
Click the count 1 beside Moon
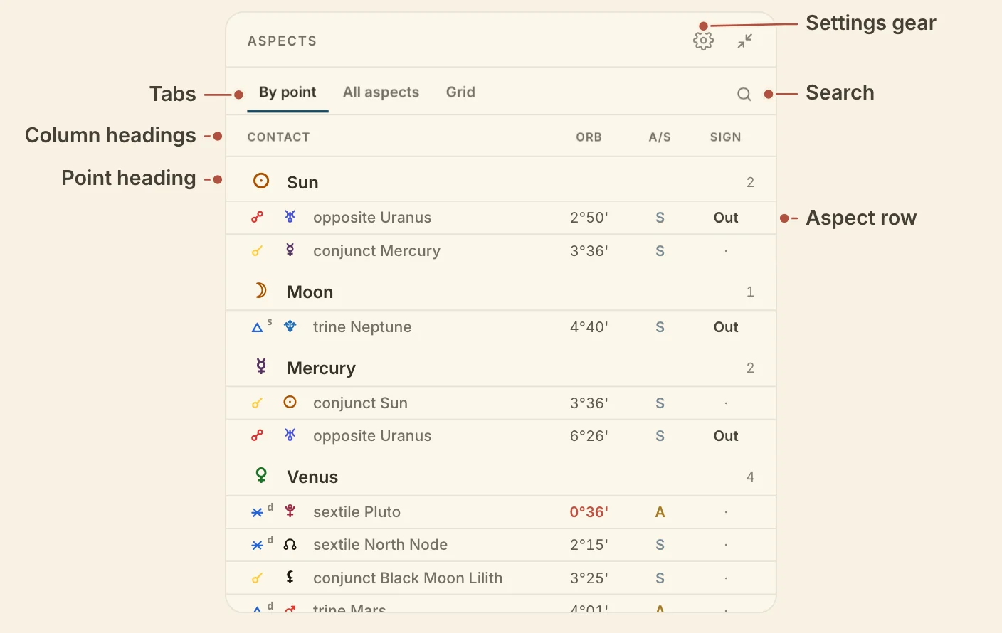750,292
